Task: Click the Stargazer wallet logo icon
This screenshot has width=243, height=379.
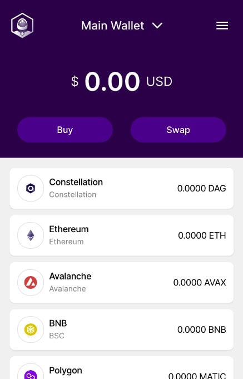Action: [22, 26]
